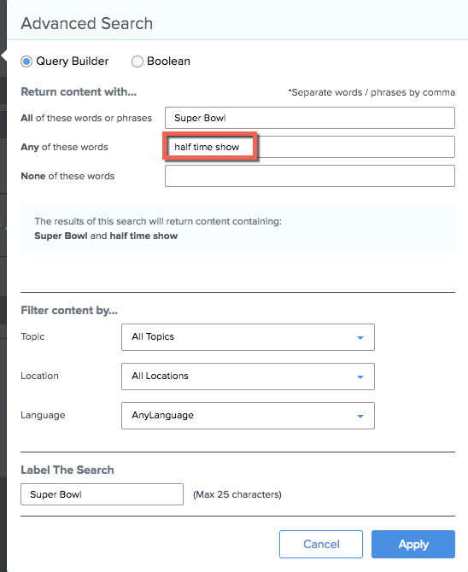This screenshot has width=468, height=572.
Task: Open the All Topics dropdown
Action: pos(248,337)
